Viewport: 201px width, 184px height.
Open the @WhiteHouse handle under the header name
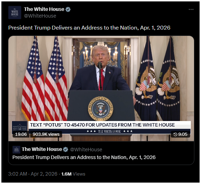40,16
